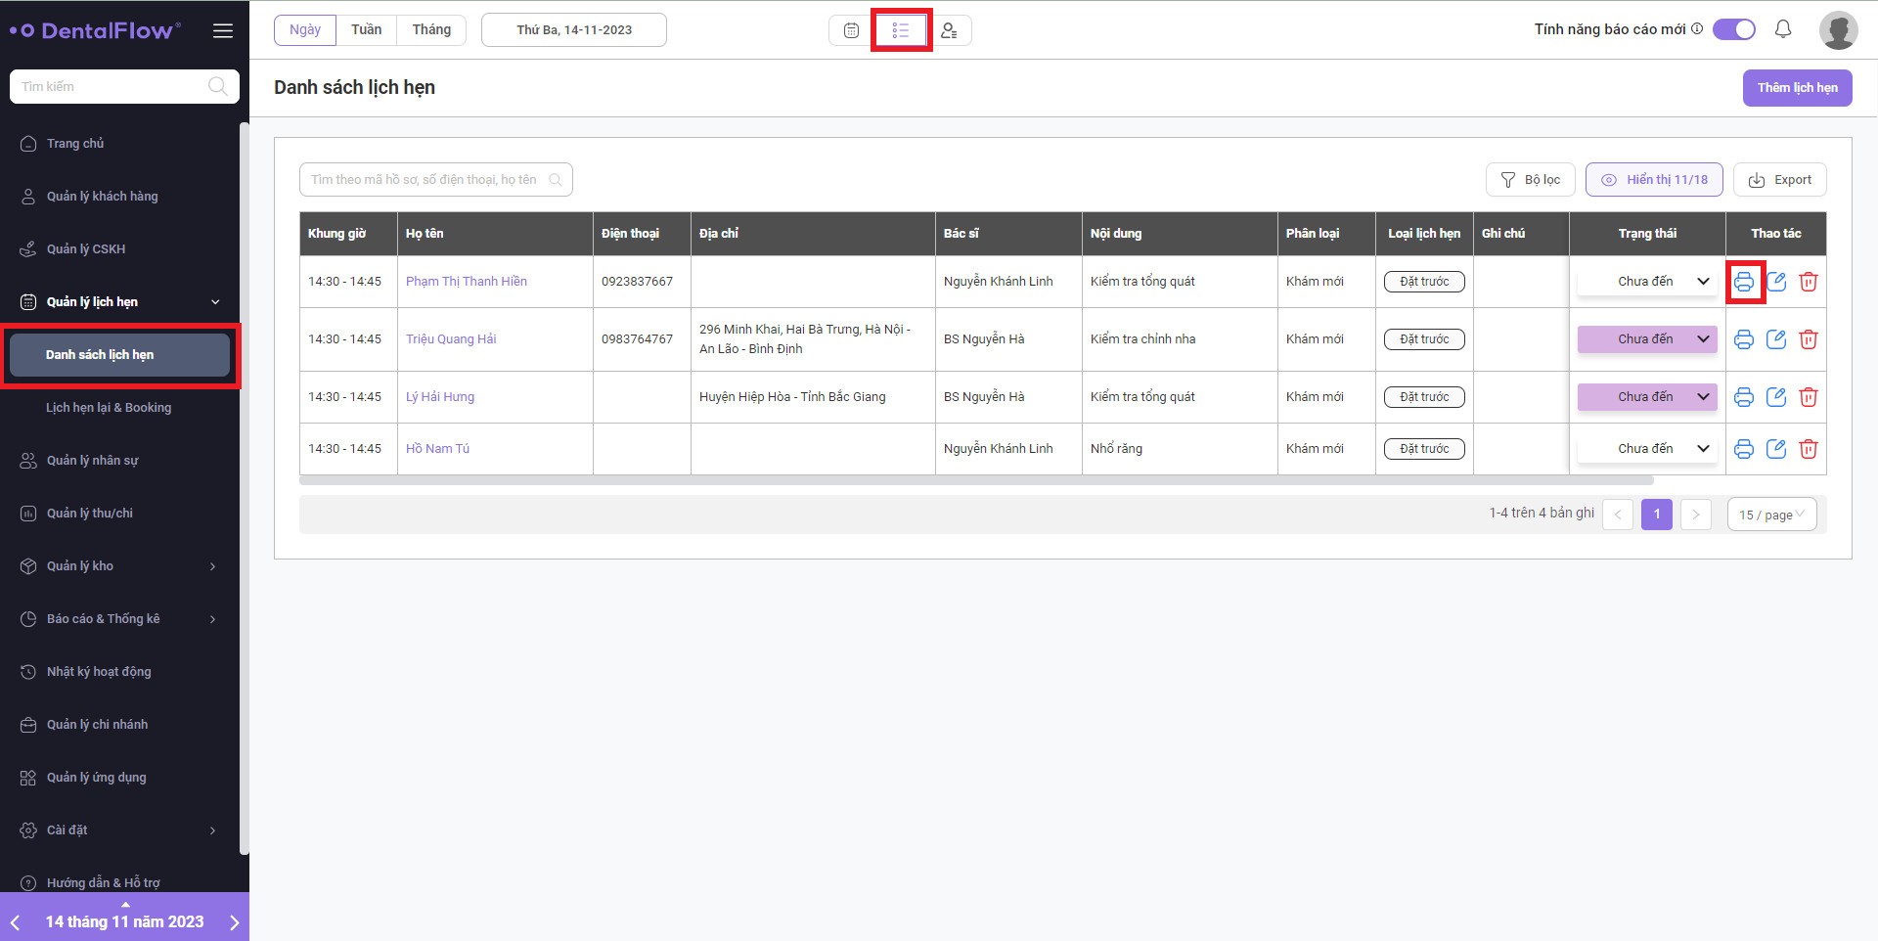1878x941 pixels.
Task: Toggle the hamburger sidebar menu
Action: [x=223, y=30]
